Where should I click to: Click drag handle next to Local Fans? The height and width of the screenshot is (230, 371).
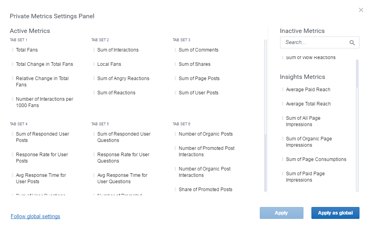point(94,64)
